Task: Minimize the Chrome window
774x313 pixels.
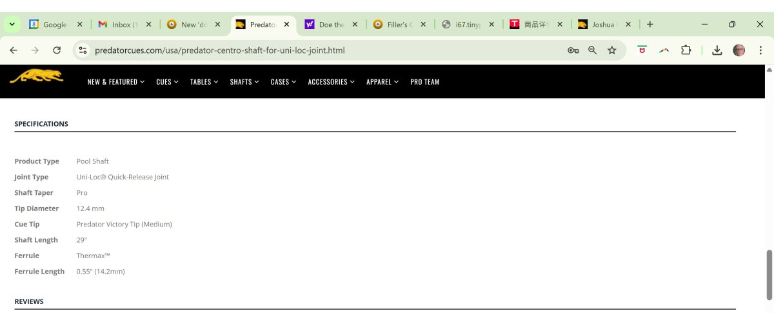Action: 704,25
